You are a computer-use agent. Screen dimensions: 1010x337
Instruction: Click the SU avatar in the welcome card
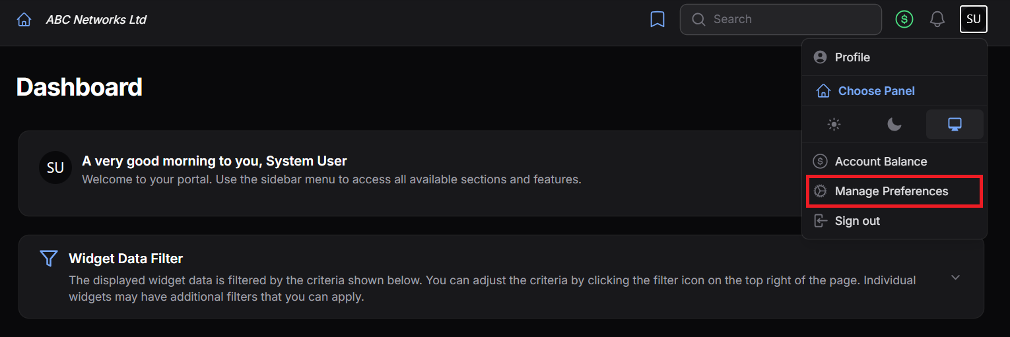55,168
